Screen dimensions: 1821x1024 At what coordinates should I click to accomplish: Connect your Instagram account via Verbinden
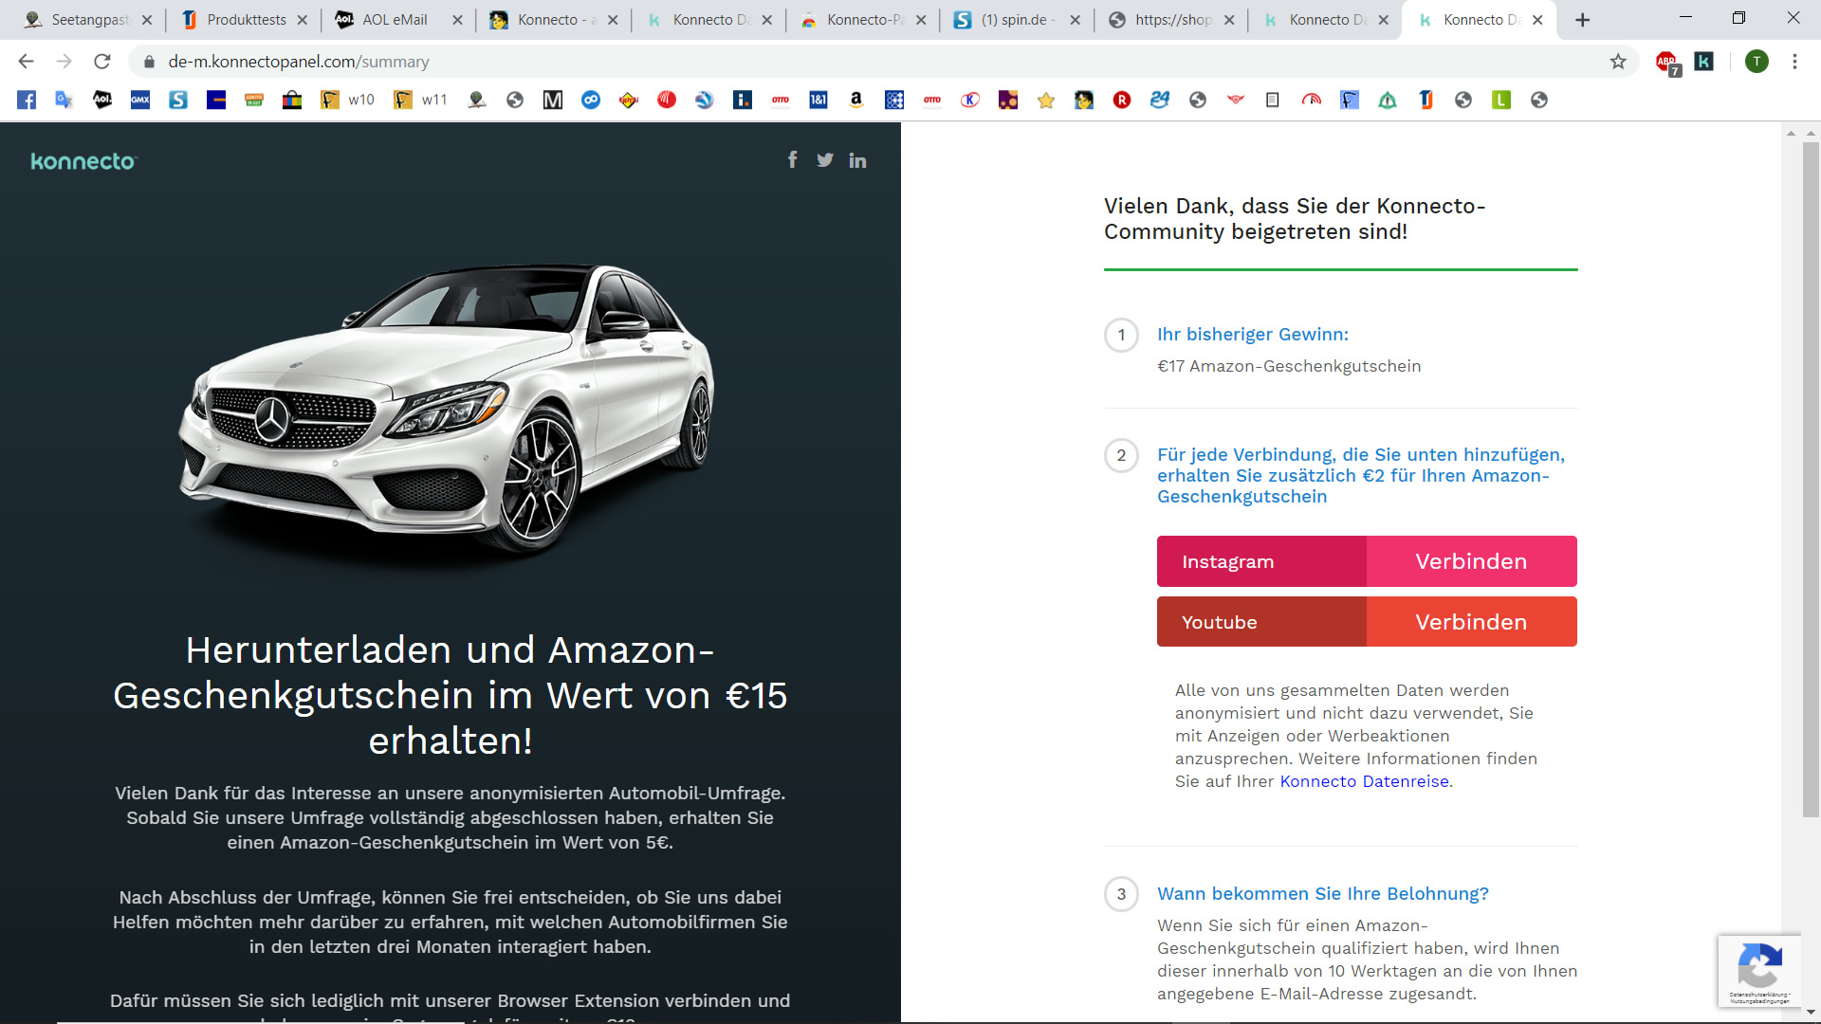click(x=1471, y=561)
